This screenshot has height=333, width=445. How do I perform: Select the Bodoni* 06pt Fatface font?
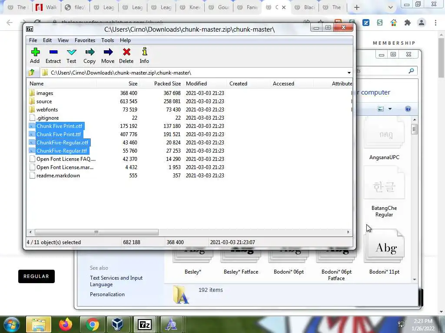(x=336, y=265)
